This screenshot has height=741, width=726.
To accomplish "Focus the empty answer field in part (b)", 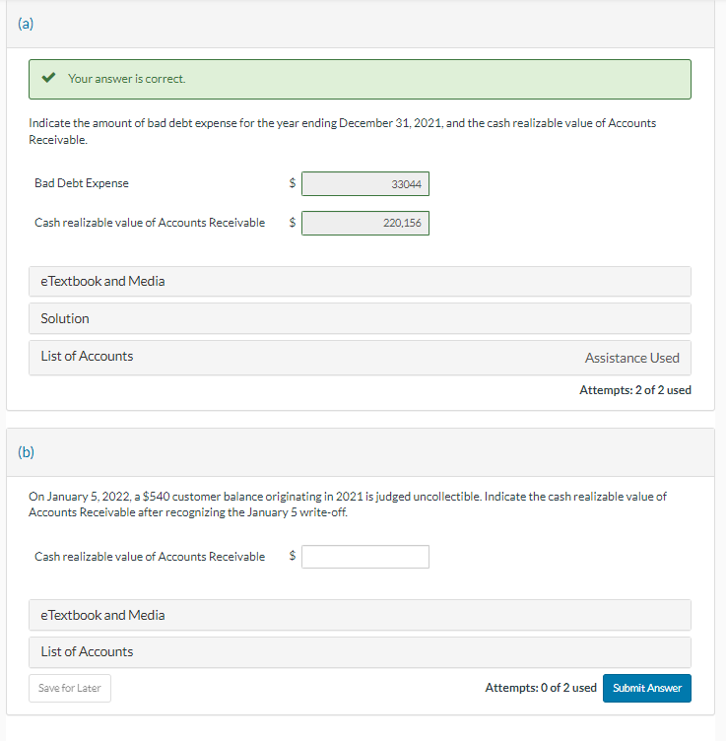I will [364, 557].
